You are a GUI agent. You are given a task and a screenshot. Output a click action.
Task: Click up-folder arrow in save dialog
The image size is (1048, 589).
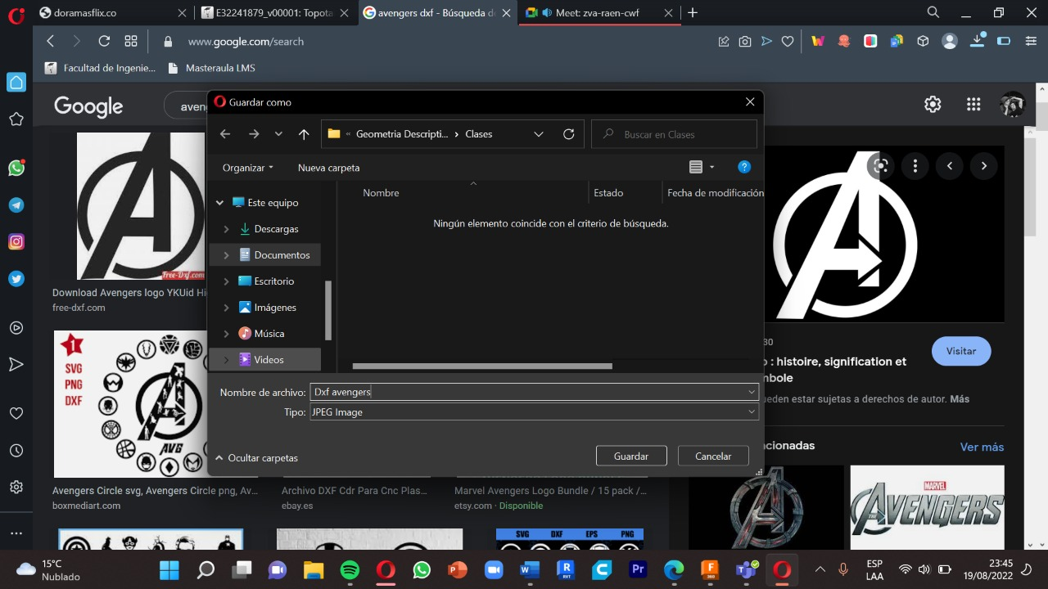[x=304, y=134]
